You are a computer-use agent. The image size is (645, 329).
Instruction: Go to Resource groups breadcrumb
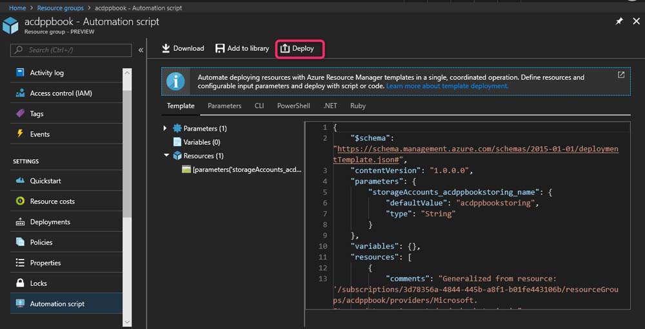pyautogui.click(x=60, y=8)
